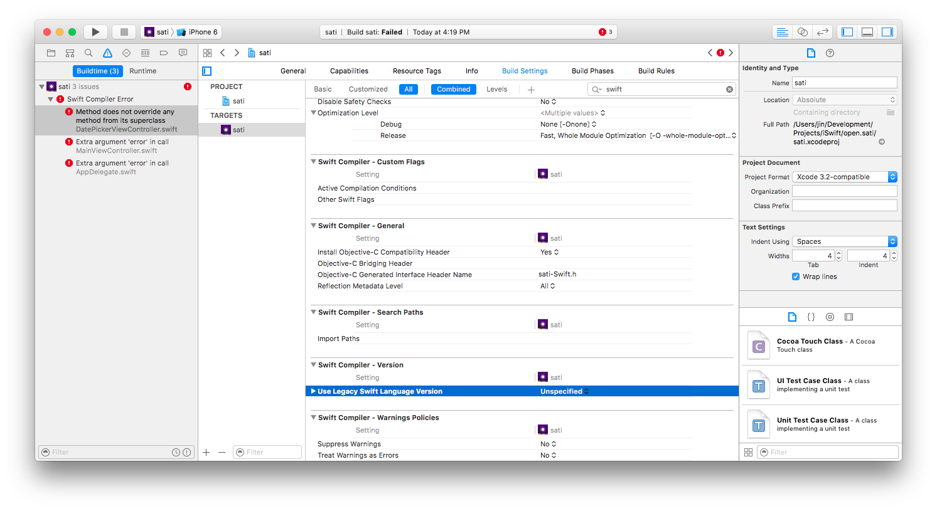The image size is (937, 511).
Task: Hide the project and targets list
Action: point(207,71)
